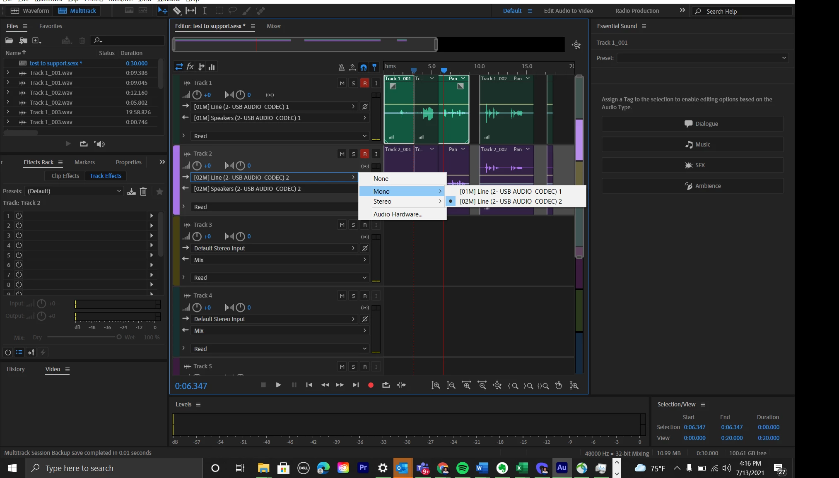Choose Audio Hardware... from the input menu
The image size is (839, 478).
(x=398, y=214)
